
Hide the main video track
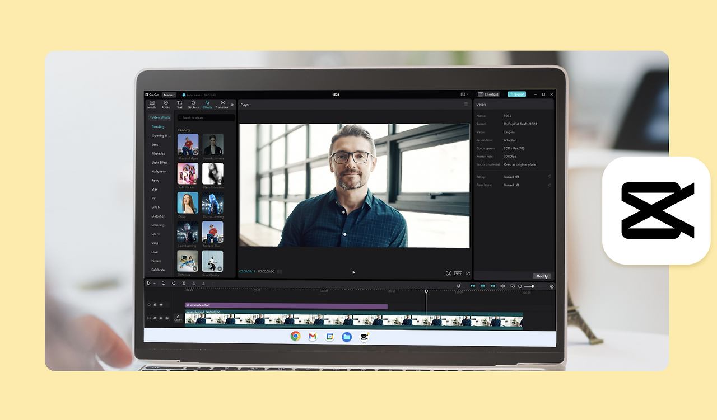(161, 318)
